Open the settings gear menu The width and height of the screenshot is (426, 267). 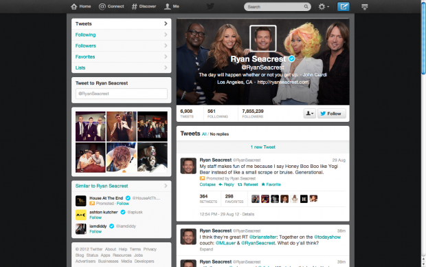pyautogui.click(x=324, y=6)
